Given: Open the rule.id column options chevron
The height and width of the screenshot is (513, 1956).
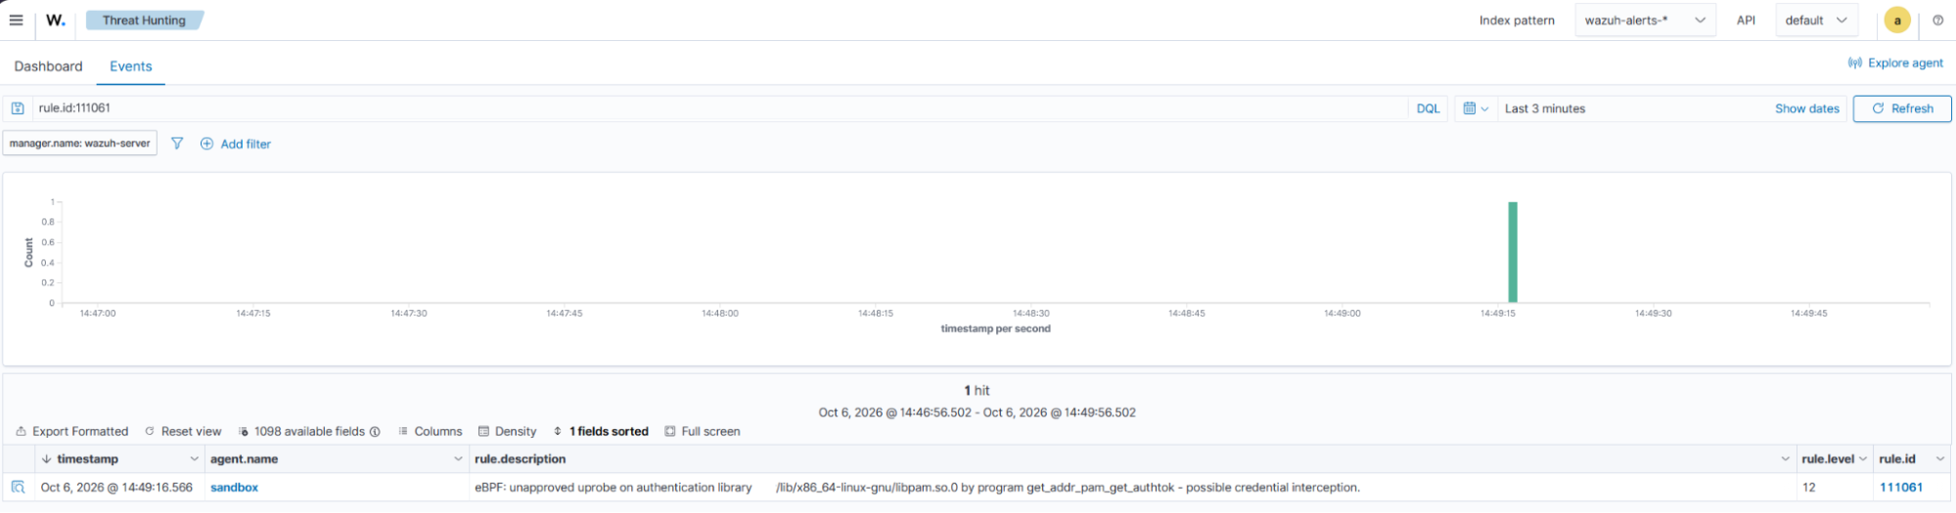Looking at the screenshot, I should point(1940,459).
